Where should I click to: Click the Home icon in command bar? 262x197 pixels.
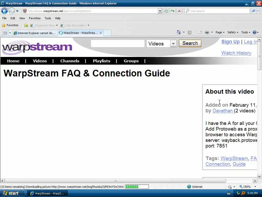pos(179,32)
